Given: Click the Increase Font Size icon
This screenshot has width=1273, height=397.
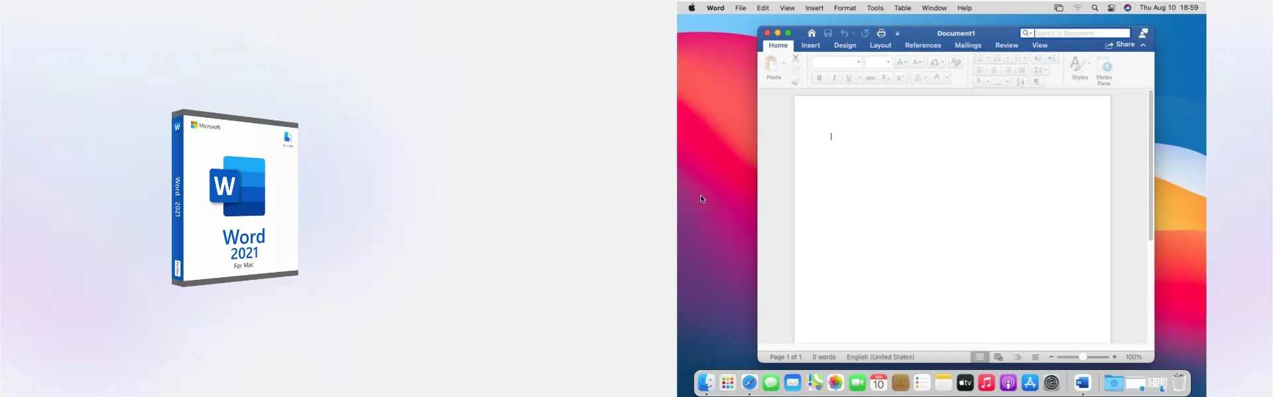Looking at the screenshot, I should (901, 62).
